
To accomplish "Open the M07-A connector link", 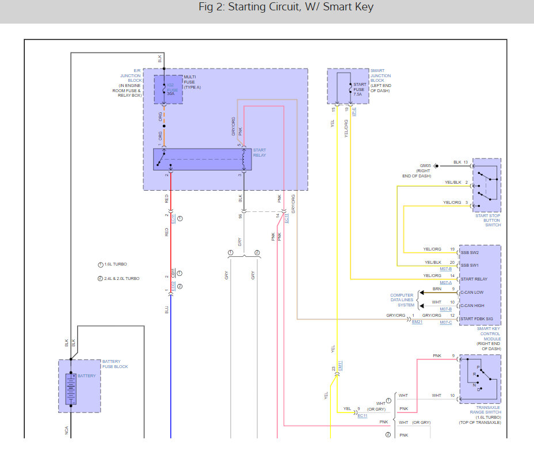I will click(x=445, y=283).
